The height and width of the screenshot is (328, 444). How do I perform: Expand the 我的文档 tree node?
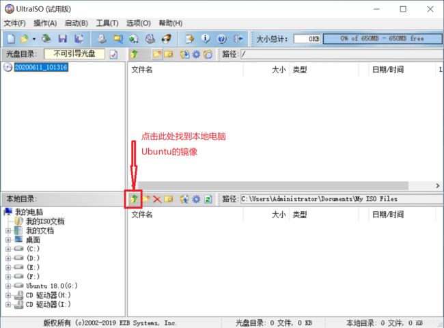[8, 231]
